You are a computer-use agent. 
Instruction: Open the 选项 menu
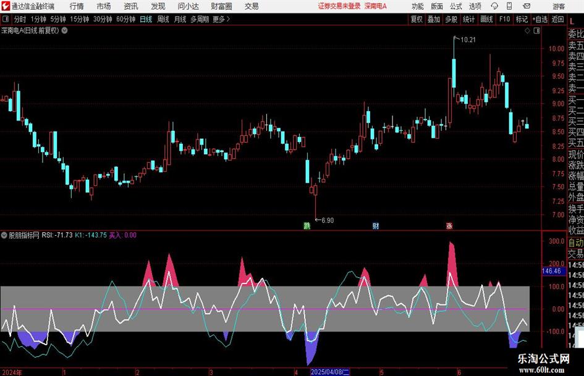(475, 6)
